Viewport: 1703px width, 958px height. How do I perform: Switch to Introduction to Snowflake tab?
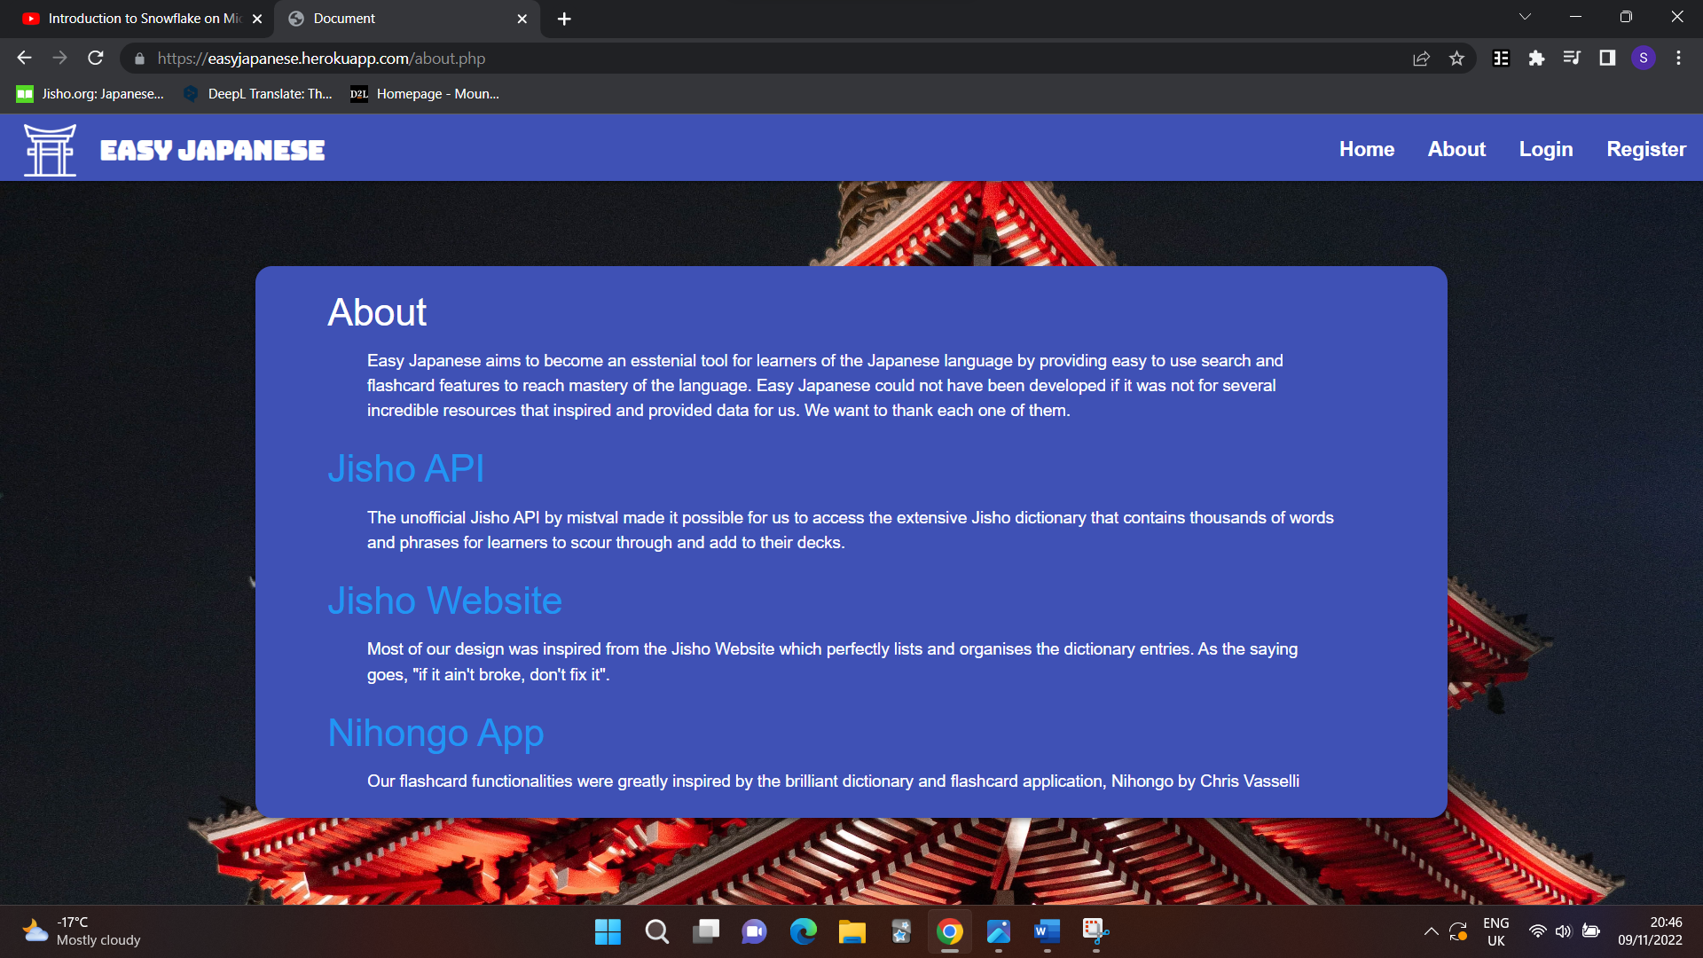137,19
